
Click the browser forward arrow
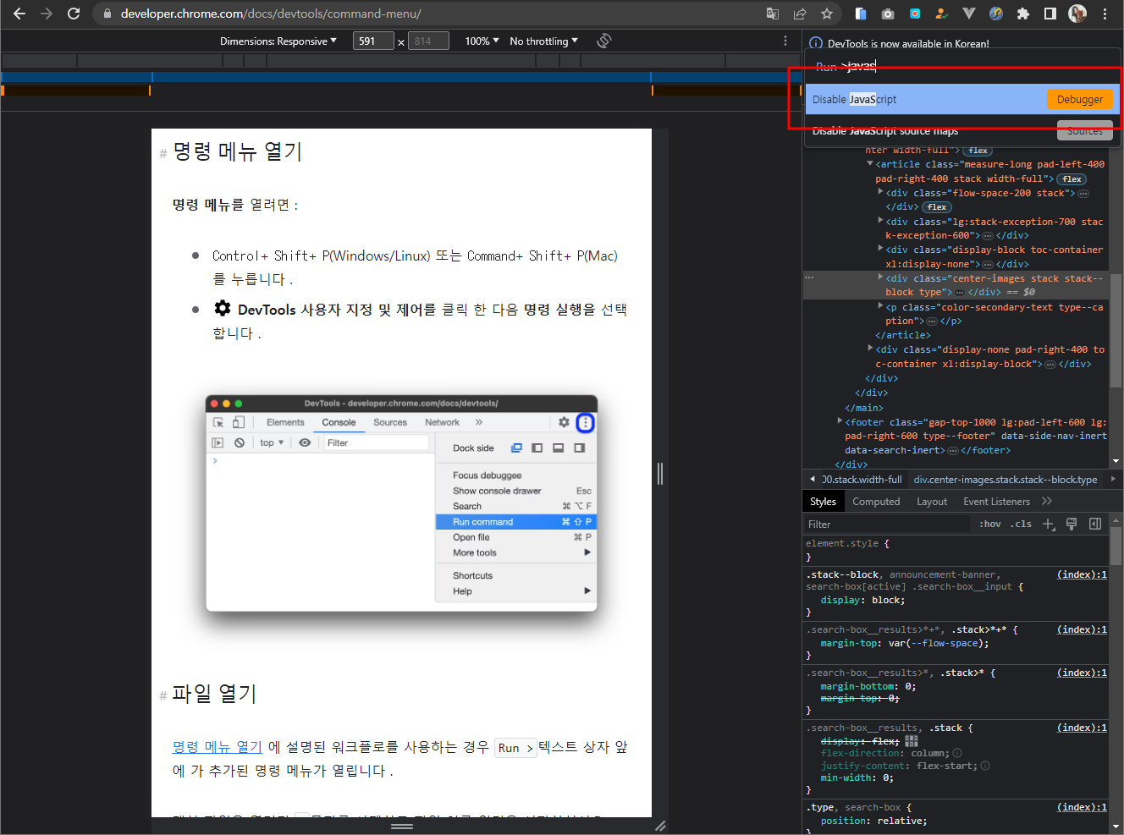[x=47, y=14]
